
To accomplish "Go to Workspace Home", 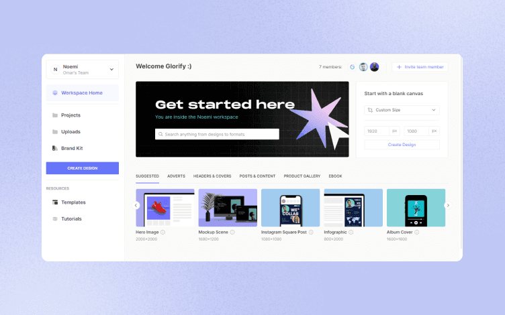I will 83,93.
